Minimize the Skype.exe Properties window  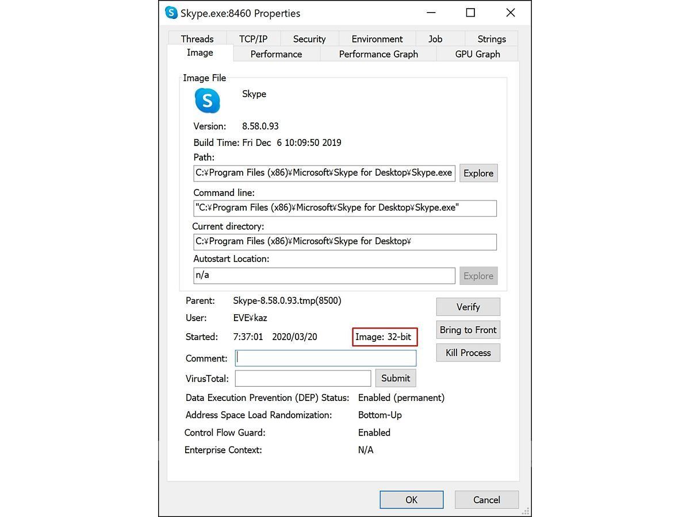[431, 13]
